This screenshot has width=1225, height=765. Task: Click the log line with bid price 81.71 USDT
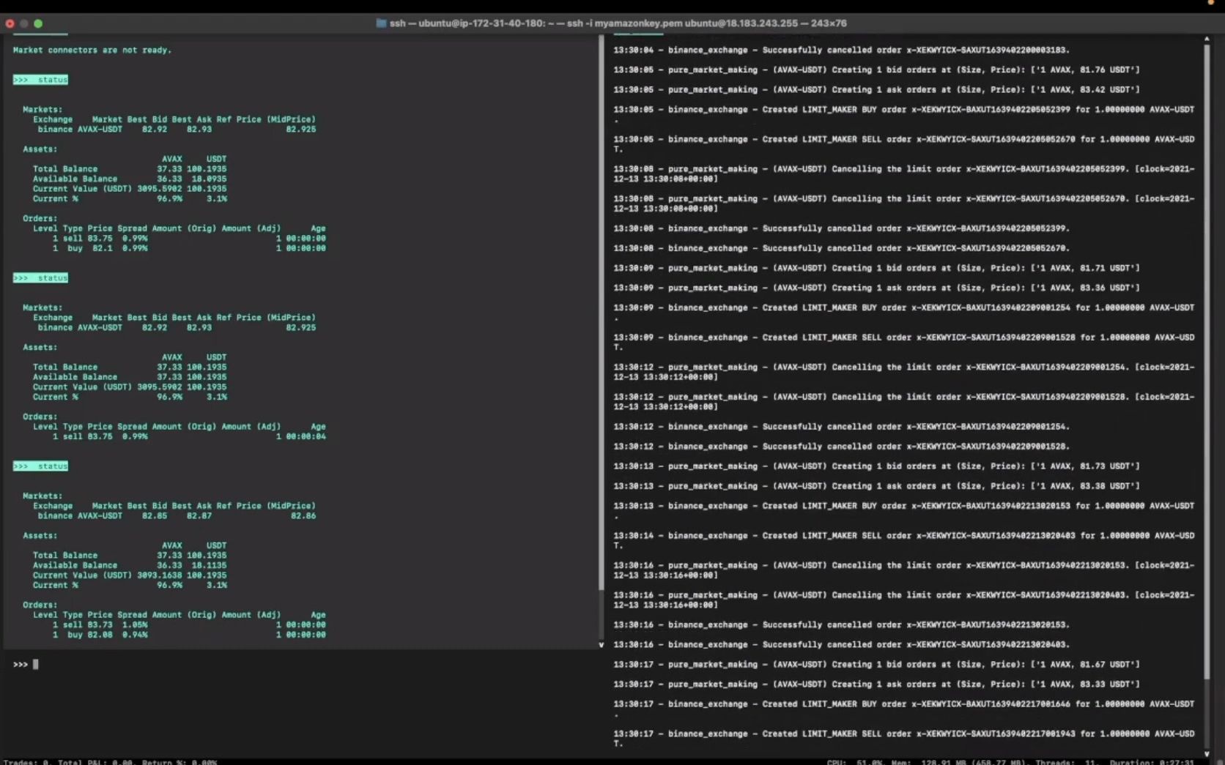coord(876,268)
